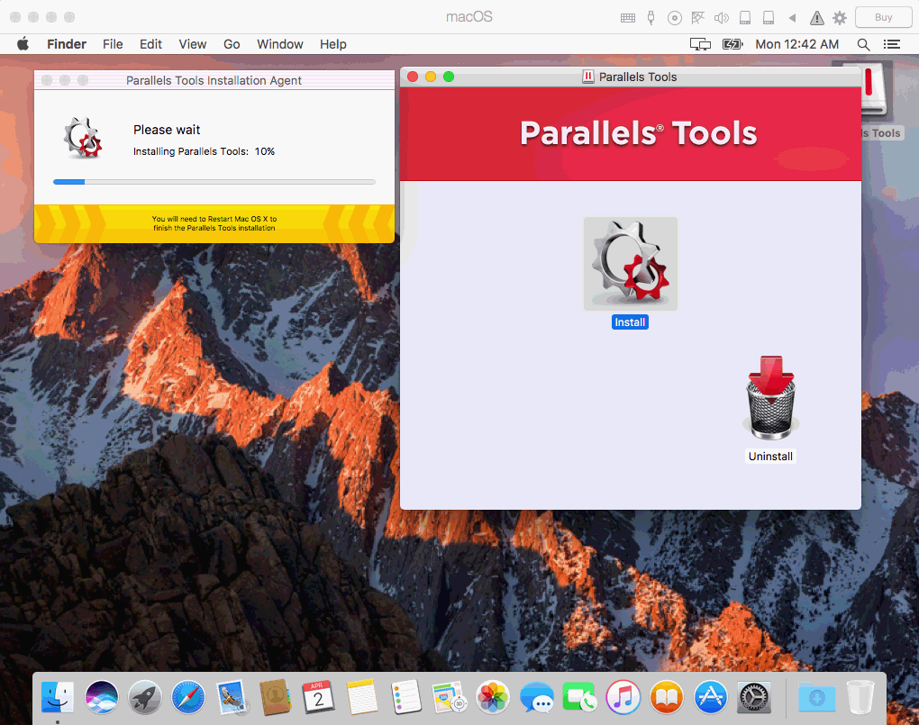This screenshot has width=919, height=725.
Task: Click the Install label under the gear
Action: [x=630, y=322]
